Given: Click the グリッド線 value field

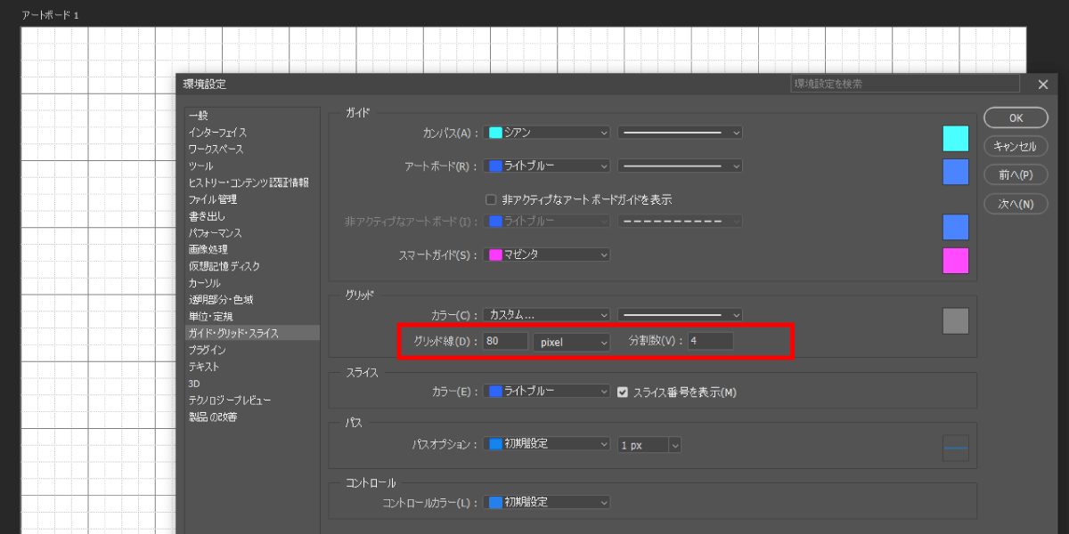Looking at the screenshot, I should [506, 341].
